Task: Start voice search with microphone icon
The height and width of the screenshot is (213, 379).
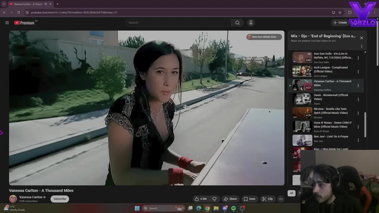Action: click(x=251, y=22)
